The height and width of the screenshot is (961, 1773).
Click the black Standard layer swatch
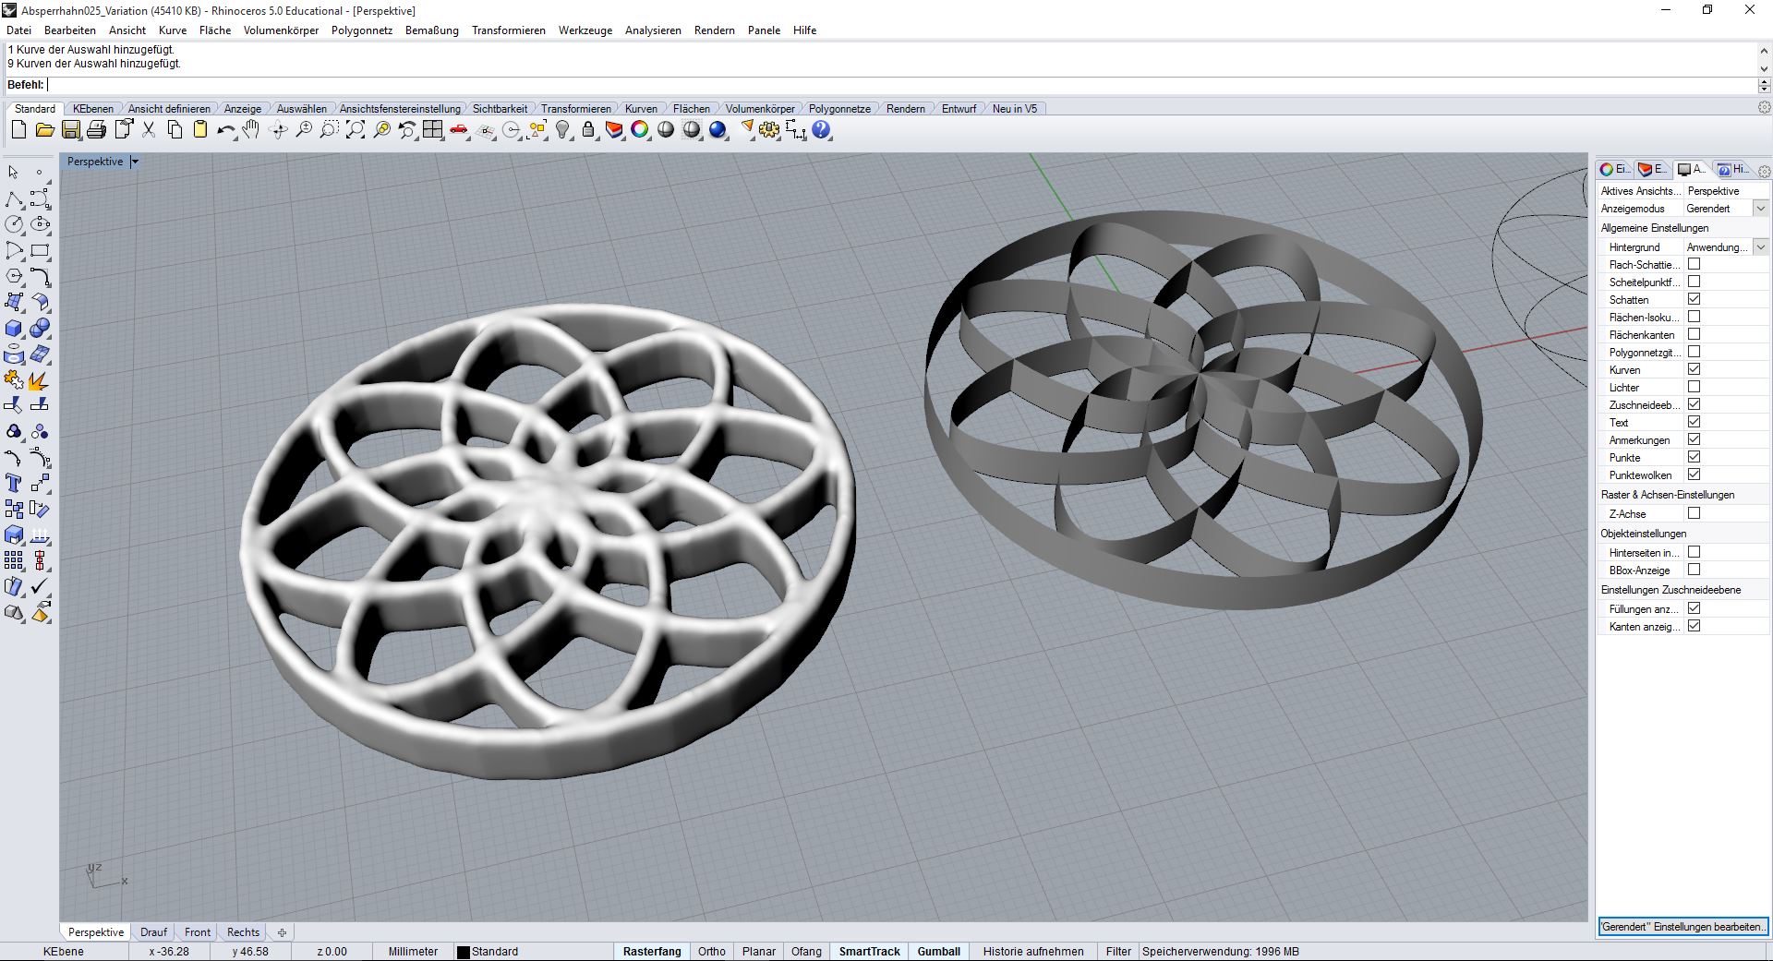[464, 952]
